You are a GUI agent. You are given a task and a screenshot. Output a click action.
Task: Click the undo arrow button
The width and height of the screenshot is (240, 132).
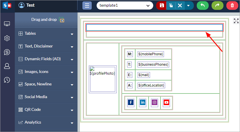[203, 5]
